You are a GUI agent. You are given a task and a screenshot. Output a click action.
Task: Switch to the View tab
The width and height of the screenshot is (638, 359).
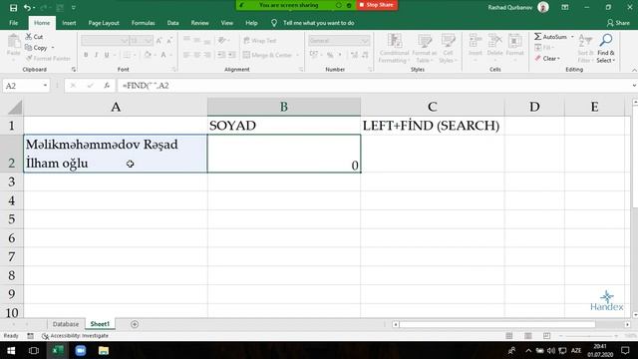coord(227,23)
